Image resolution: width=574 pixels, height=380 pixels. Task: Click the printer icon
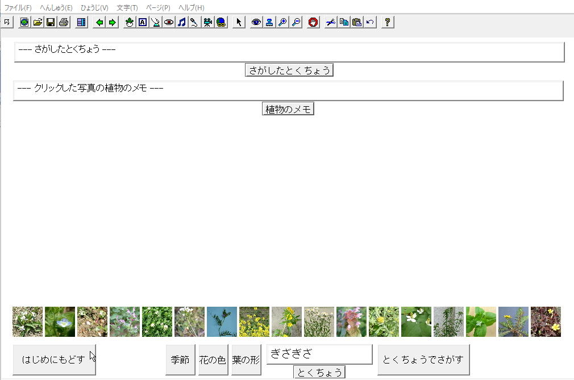pos(64,22)
